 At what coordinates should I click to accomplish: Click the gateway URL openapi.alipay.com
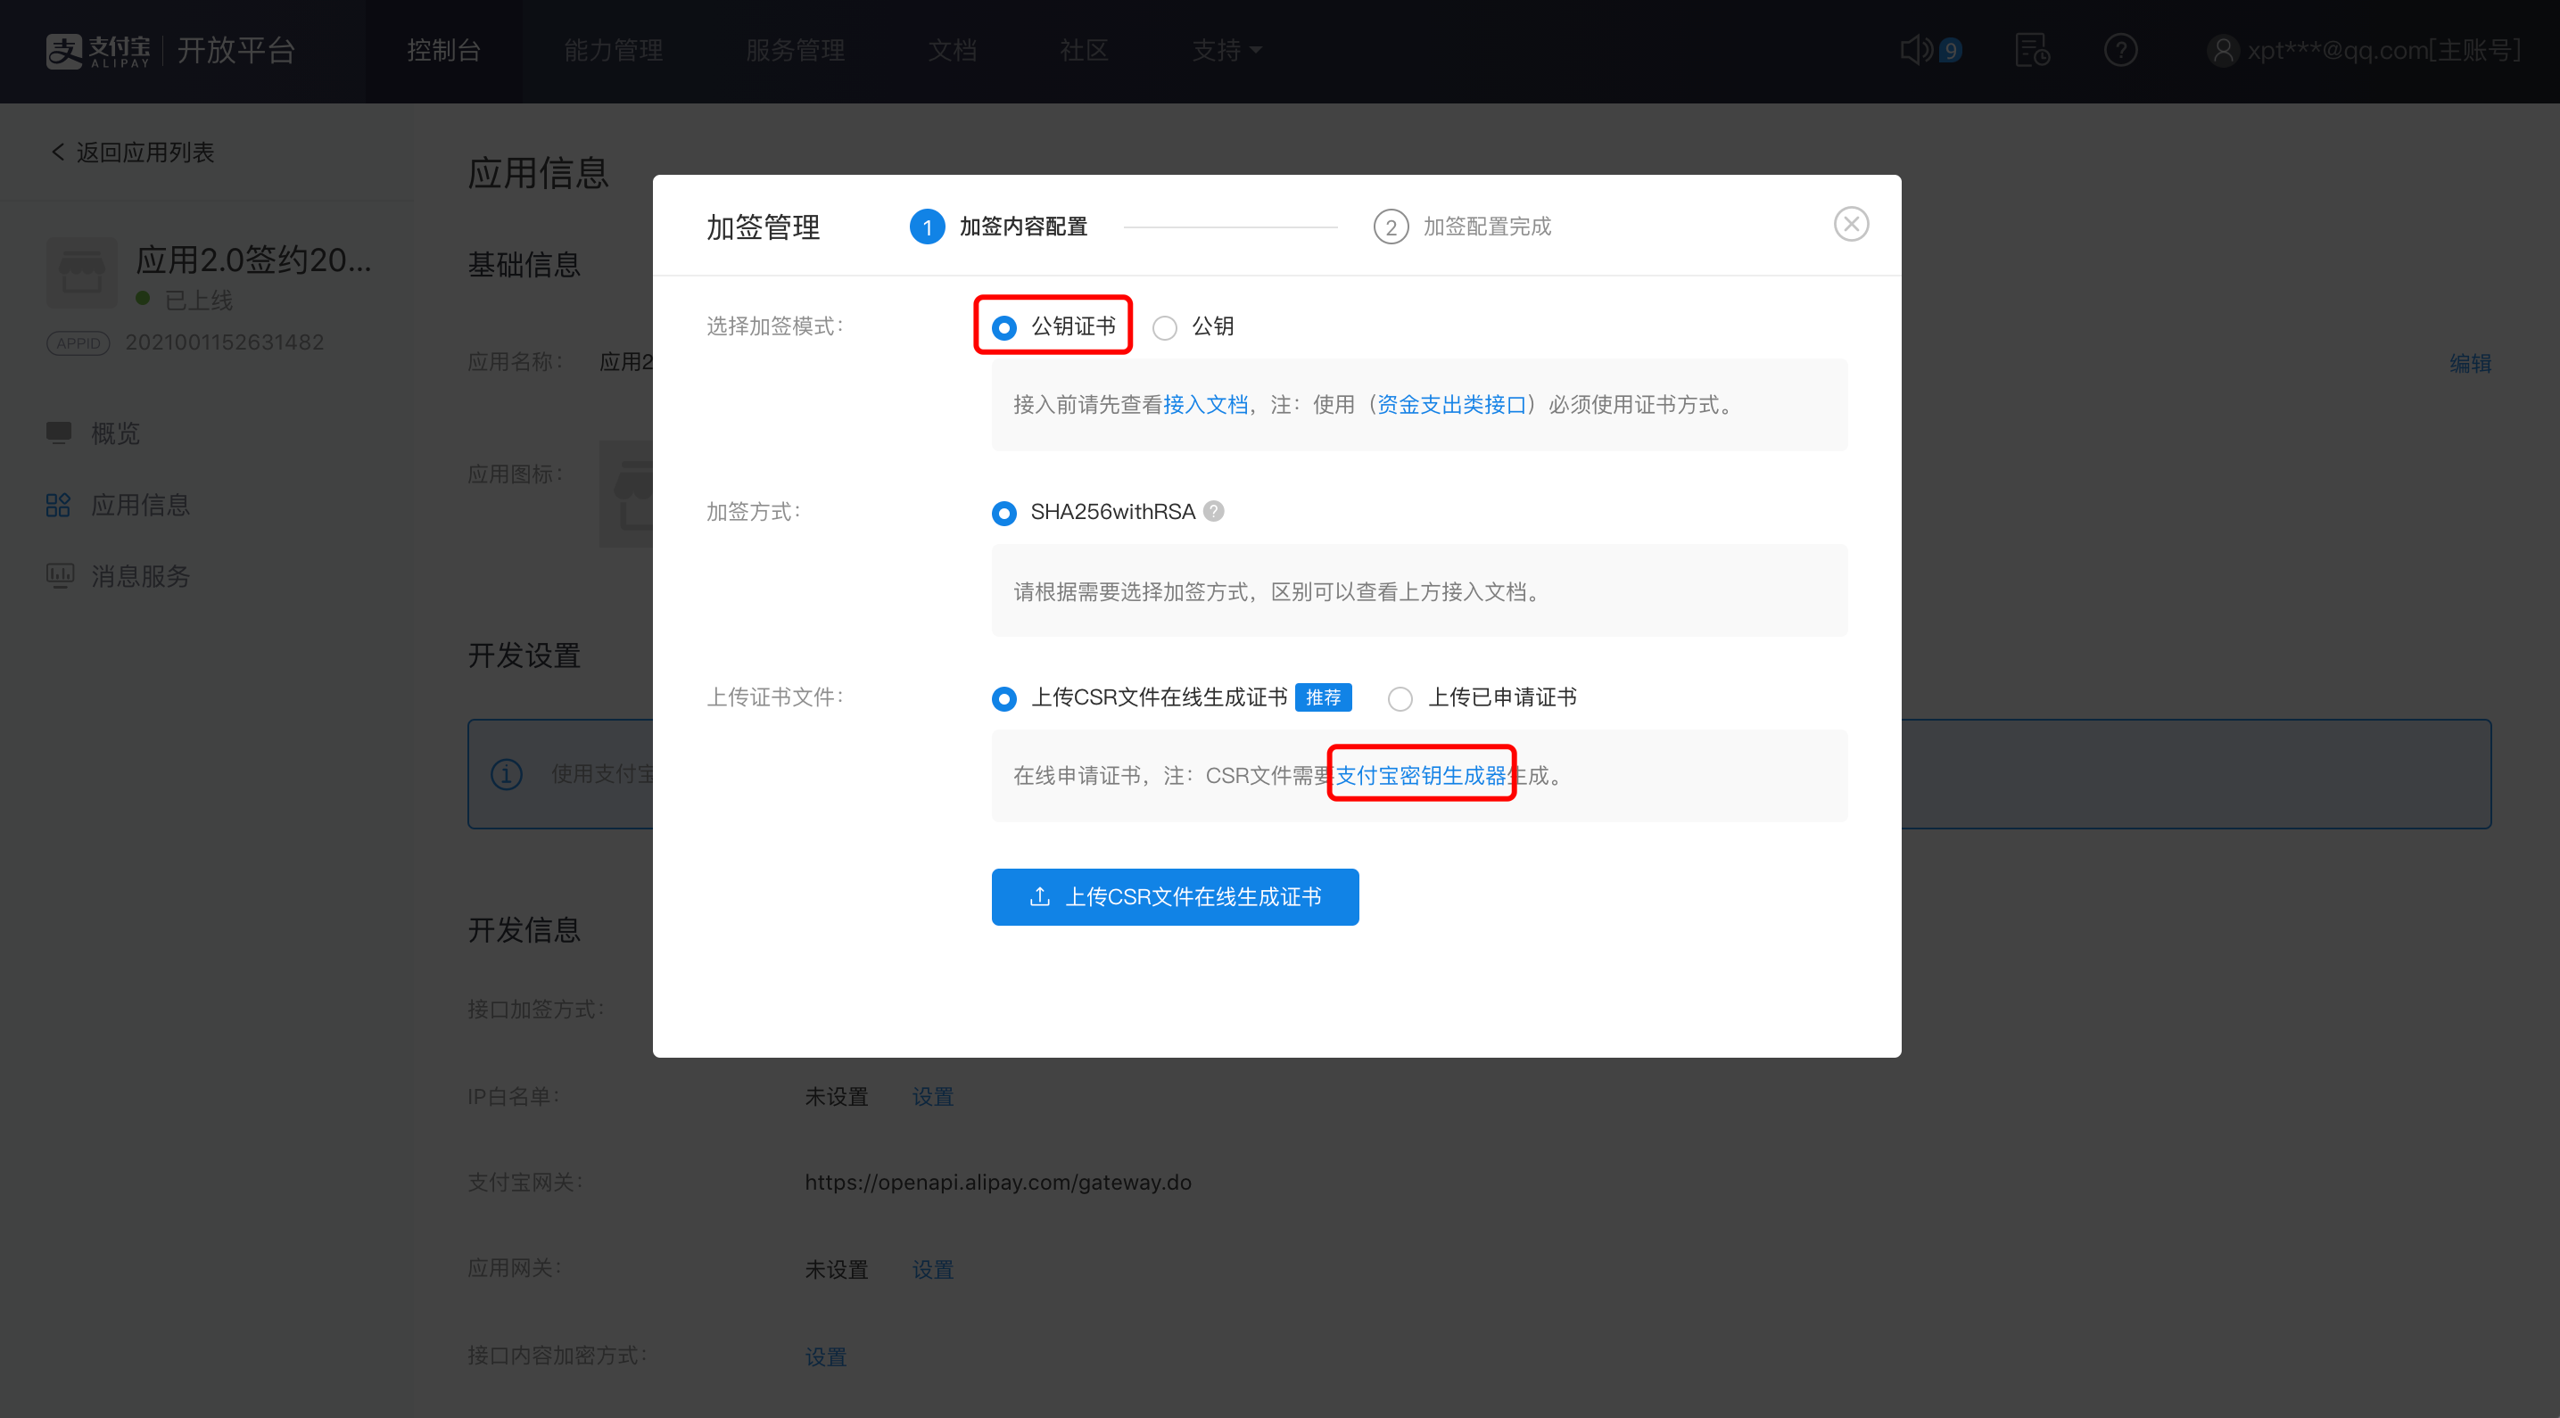coord(998,1182)
